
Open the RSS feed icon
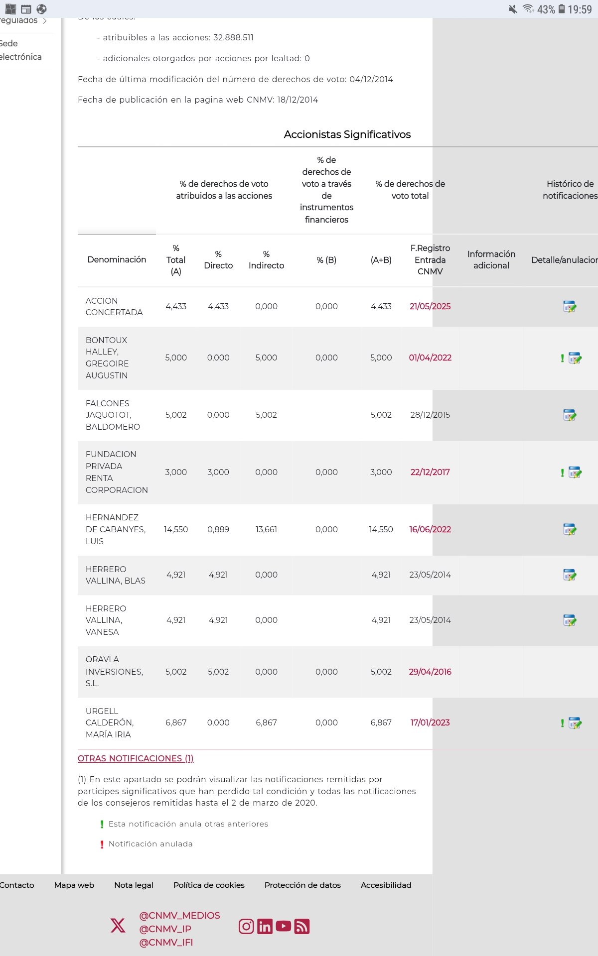coord(302,926)
